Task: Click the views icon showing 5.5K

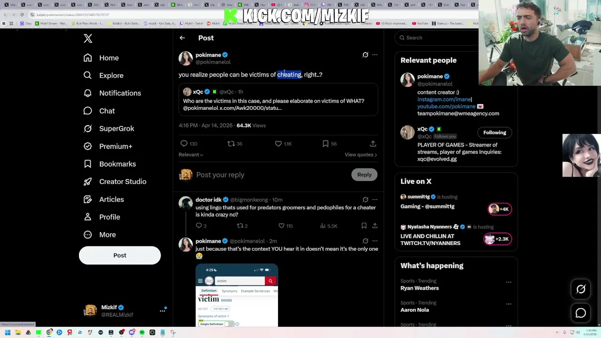Action: tap(323, 226)
